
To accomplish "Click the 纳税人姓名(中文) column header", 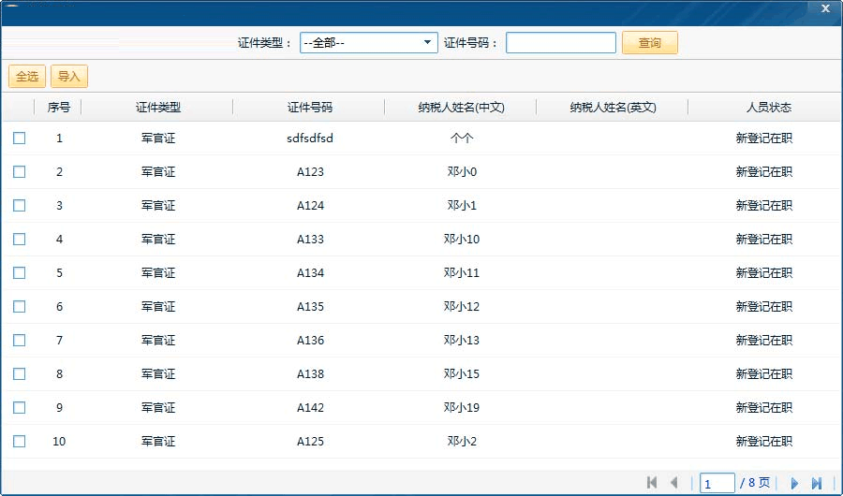I will coord(461,108).
